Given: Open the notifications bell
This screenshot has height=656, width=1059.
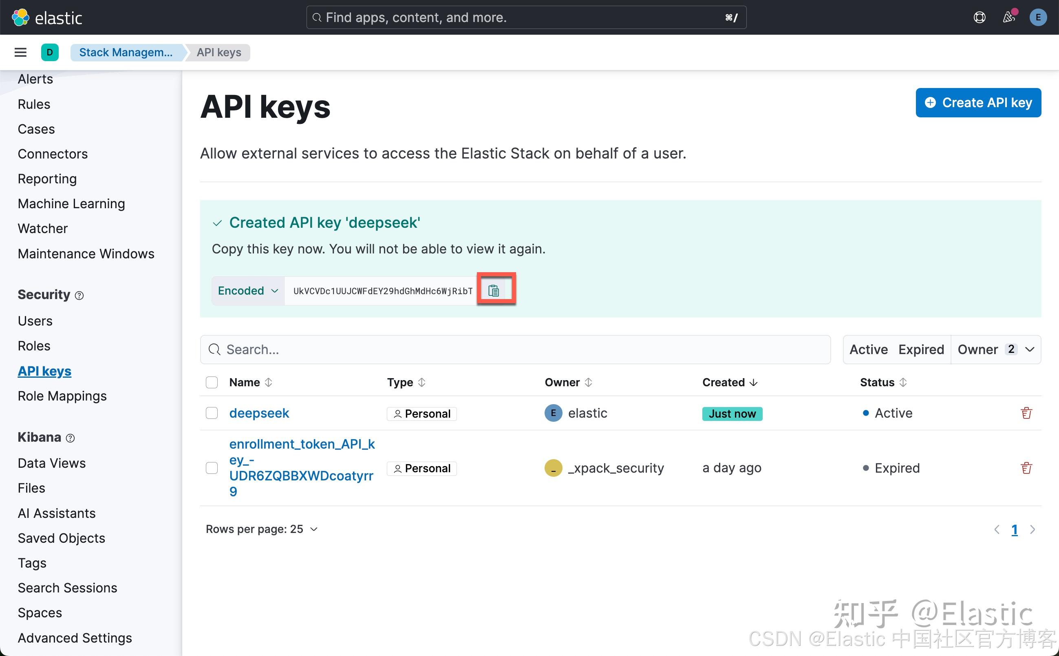Looking at the screenshot, I should click(1008, 18).
